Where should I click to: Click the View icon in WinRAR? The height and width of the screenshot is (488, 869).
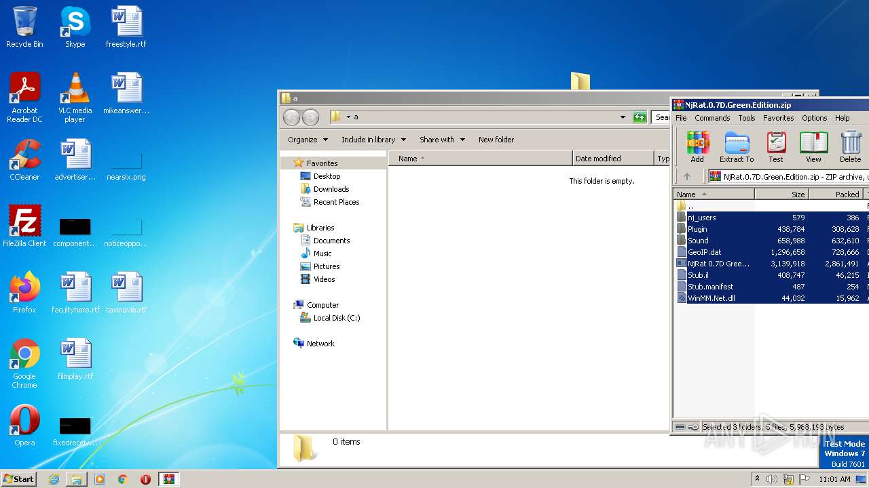click(813, 147)
